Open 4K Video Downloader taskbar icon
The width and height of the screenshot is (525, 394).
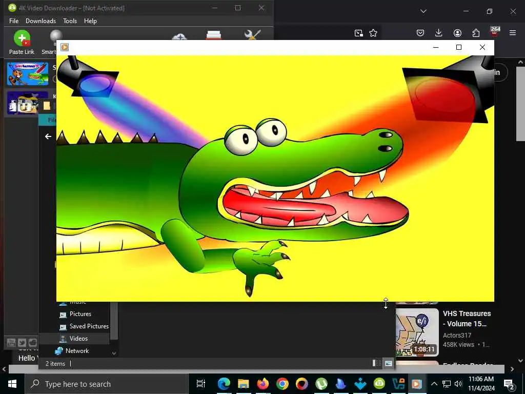(x=379, y=384)
